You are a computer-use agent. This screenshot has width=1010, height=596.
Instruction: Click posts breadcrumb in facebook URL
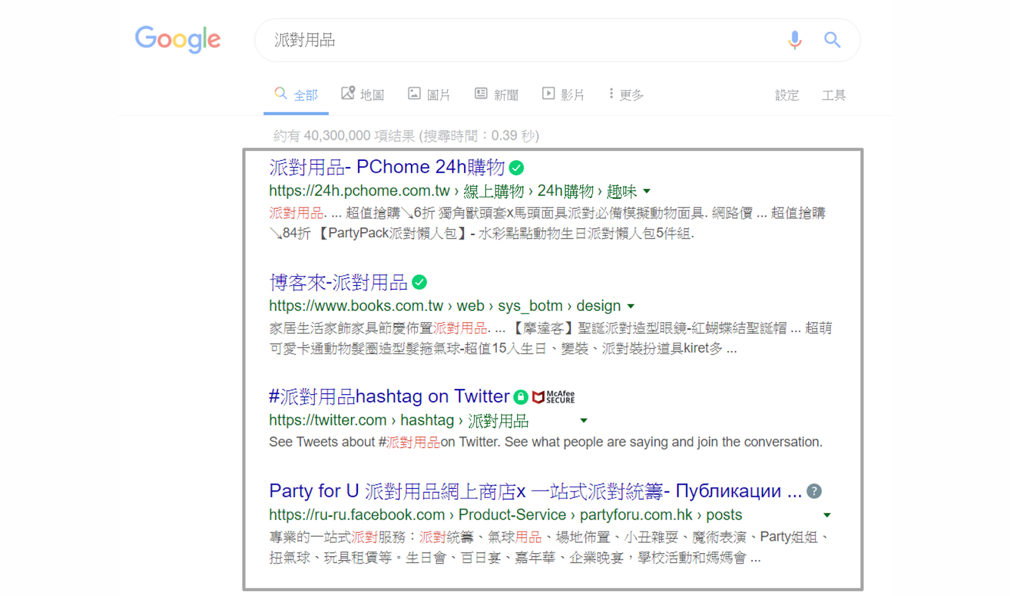[724, 515]
